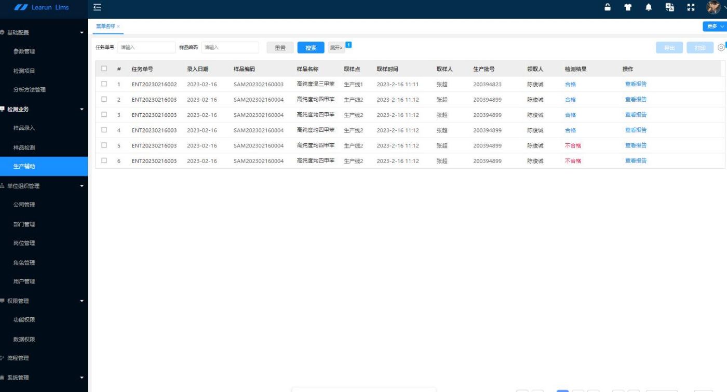The height and width of the screenshot is (392, 727).
Task: Switch to the 菜单名称 tab
Action: (105, 26)
